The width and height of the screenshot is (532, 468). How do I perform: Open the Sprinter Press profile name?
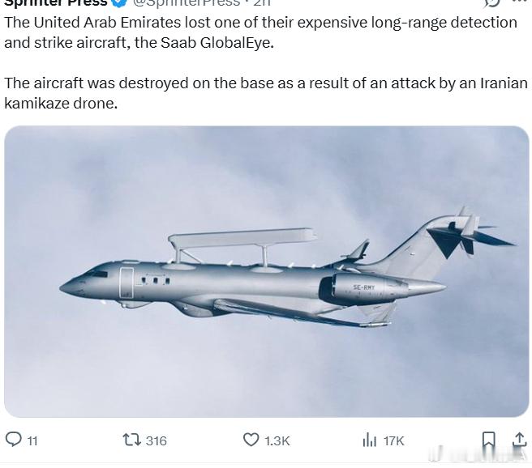click(55, 3)
